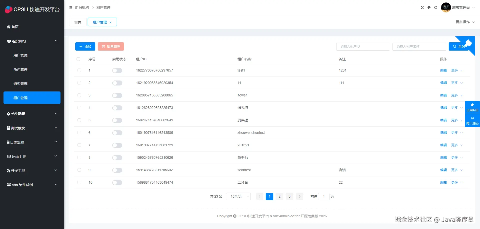The image size is (480, 229).
Task: Open 用户管理 in the sidebar
Action: click(32, 55)
